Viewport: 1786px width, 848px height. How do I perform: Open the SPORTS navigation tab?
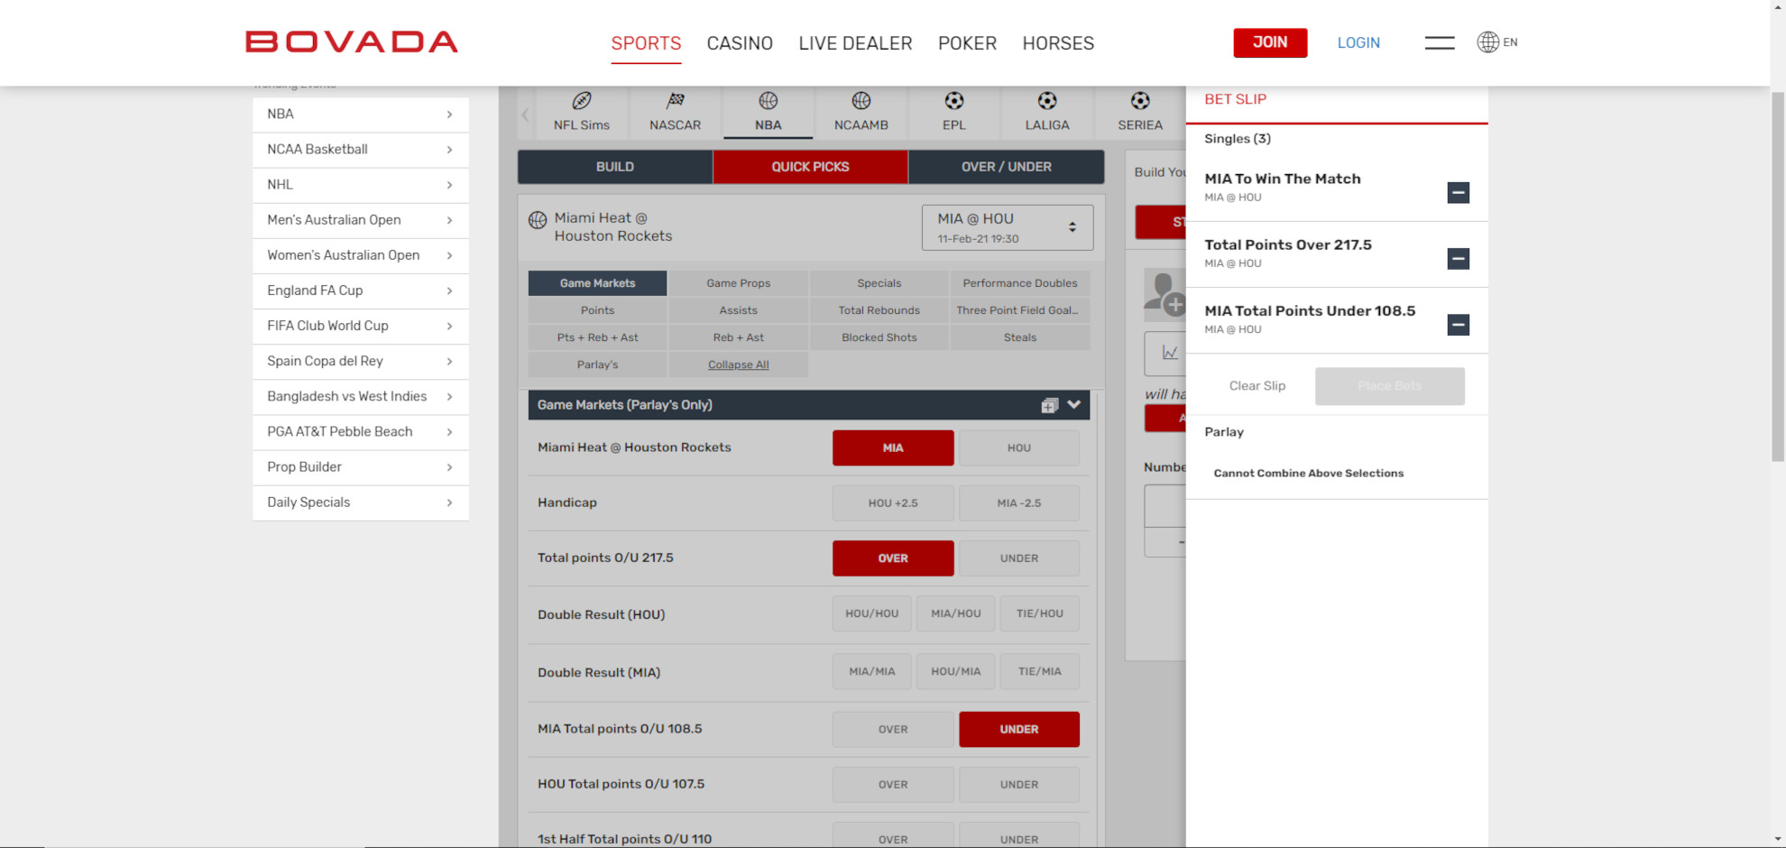point(646,43)
